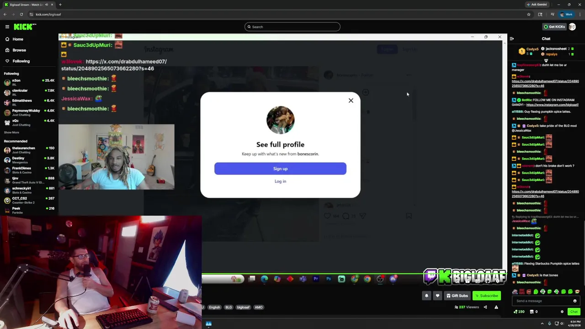Open clavicular channel in Following list
The height and width of the screenshot is (329, 585).
(29, 92)
